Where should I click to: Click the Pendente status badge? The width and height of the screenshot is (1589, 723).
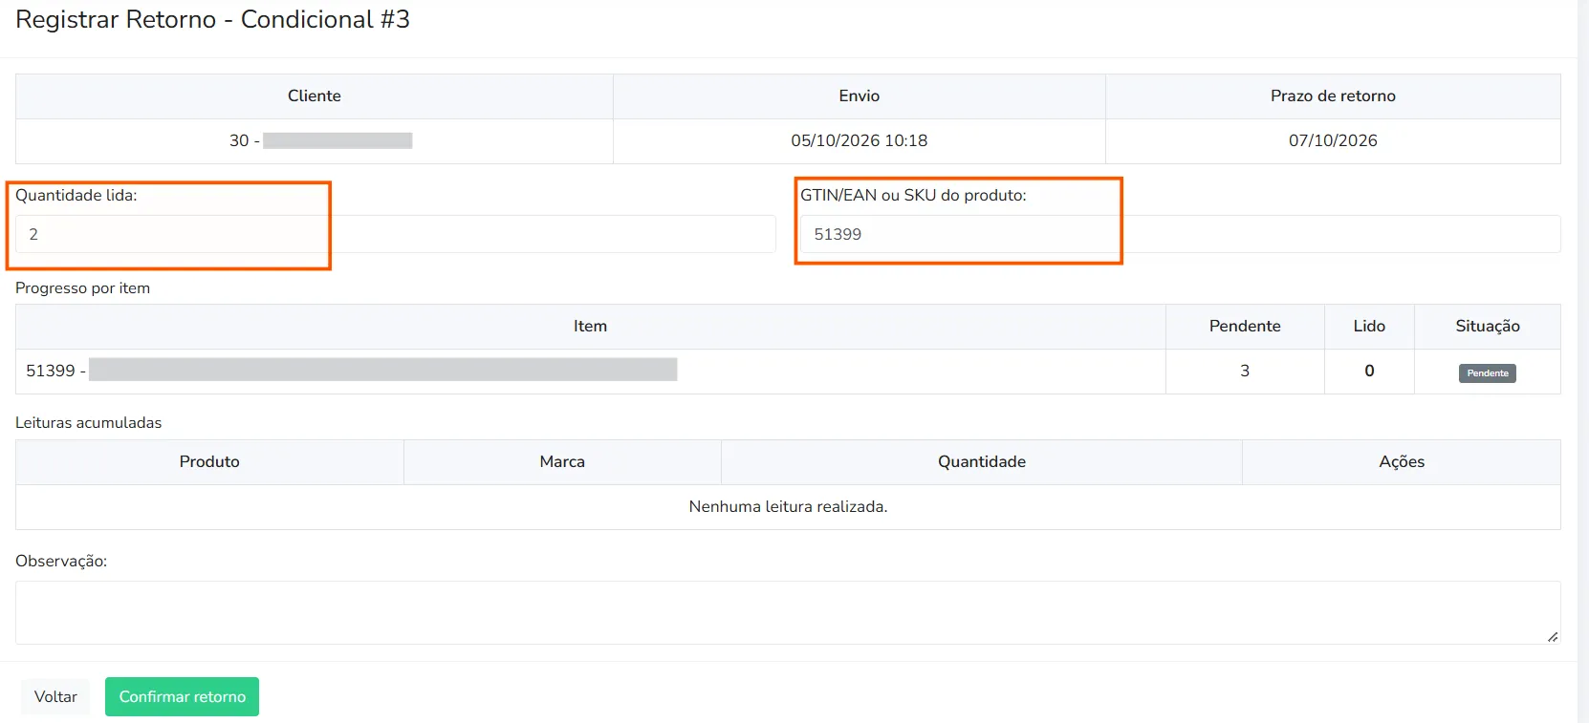click(1487, 373)
